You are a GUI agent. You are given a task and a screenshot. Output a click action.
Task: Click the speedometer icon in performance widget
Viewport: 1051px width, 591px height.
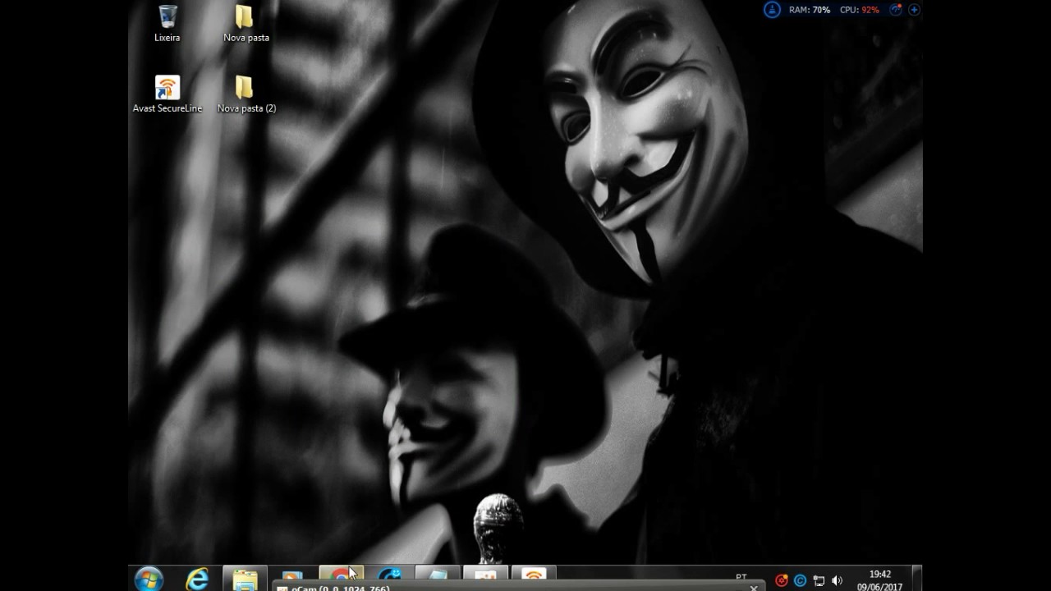coord(896,10)
